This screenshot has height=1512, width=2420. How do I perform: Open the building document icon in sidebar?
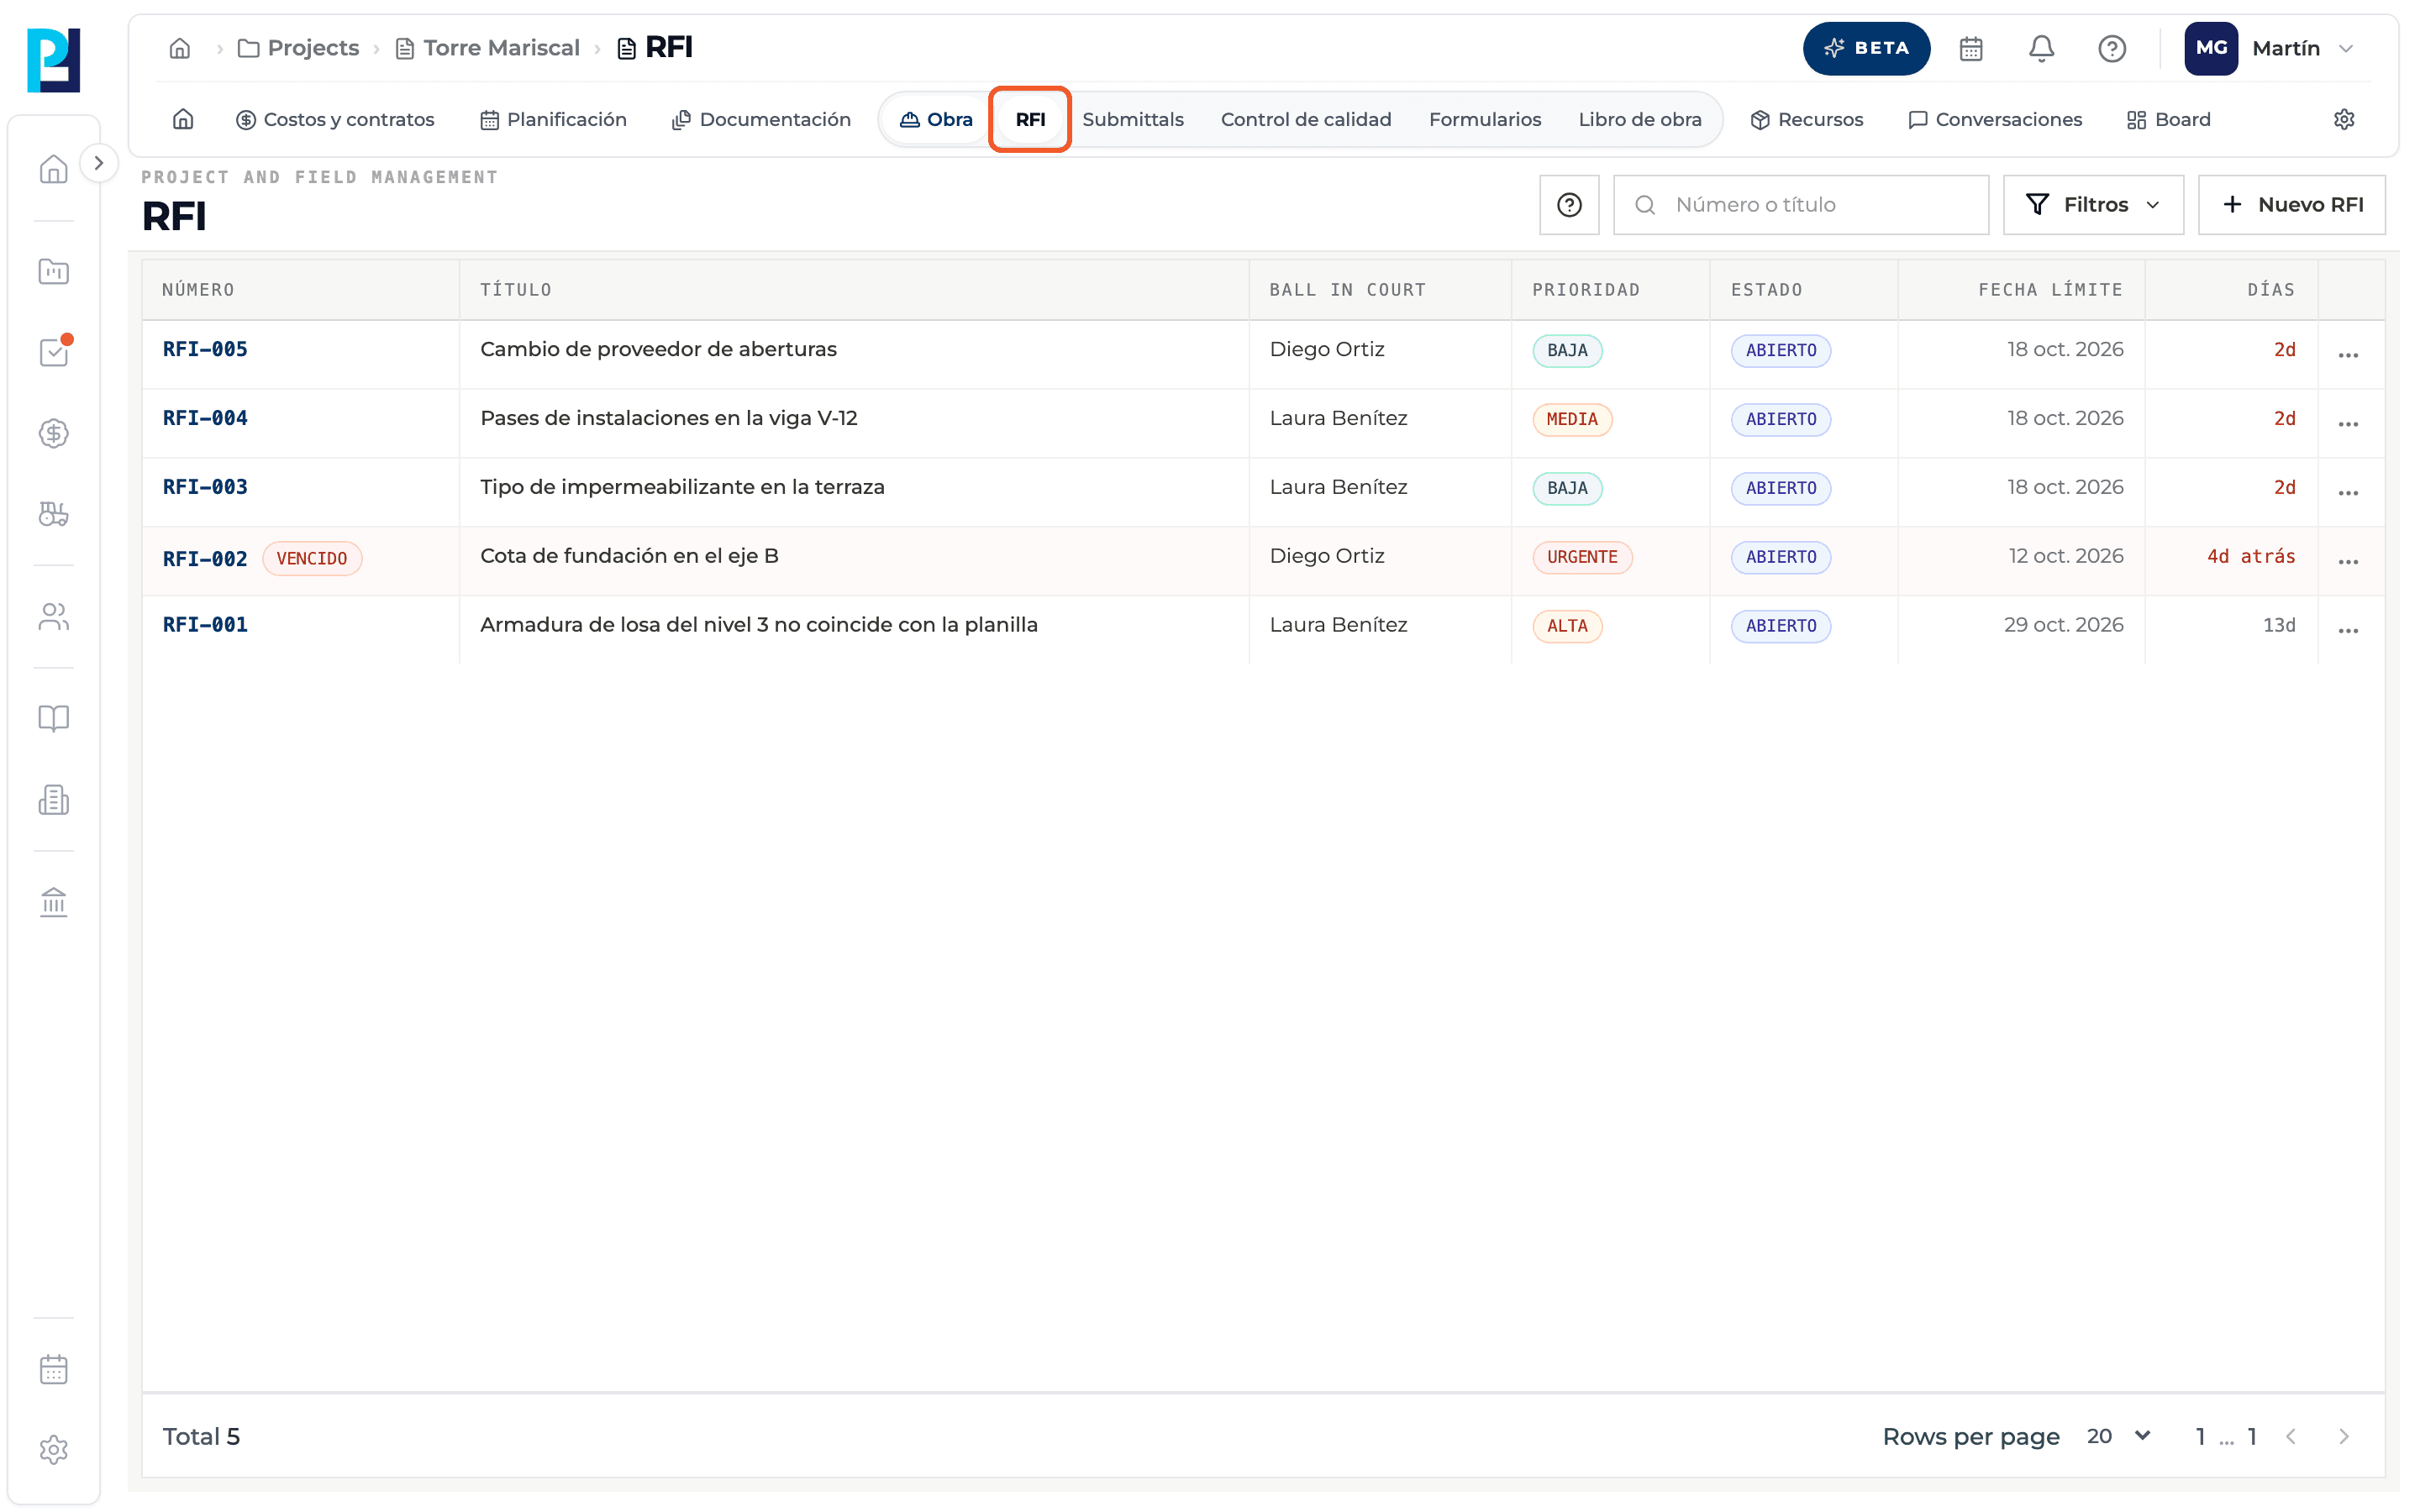click(53, 799)
